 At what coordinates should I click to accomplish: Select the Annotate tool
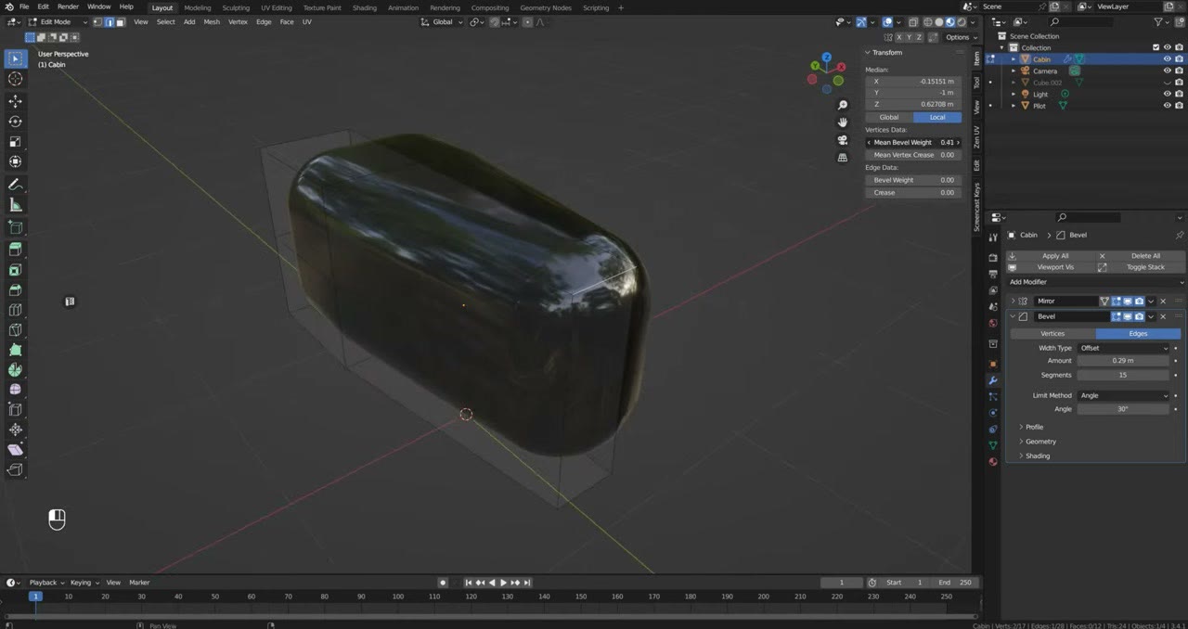pyautogui.click(x=15, y=185)
